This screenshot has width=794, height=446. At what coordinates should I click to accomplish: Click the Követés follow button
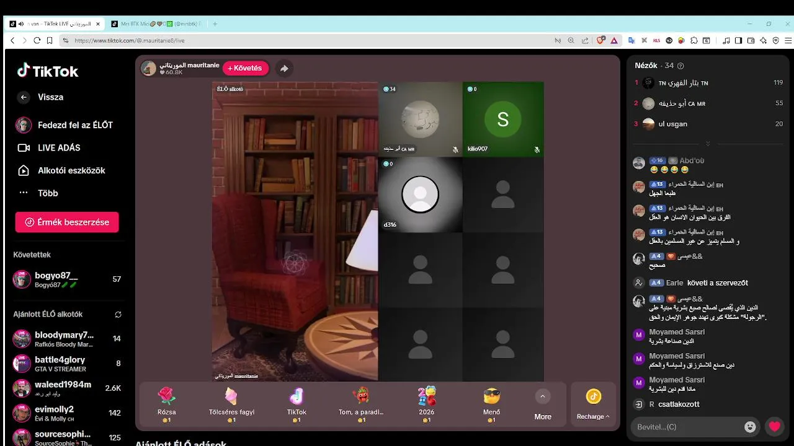click(x=246, y=68)
